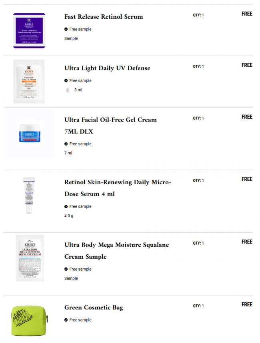The height and width of the screenshot is (343, 260).
Task: Click the checkmark icon under Ultra Light Daily UV Defense
Action: (66, 80)
